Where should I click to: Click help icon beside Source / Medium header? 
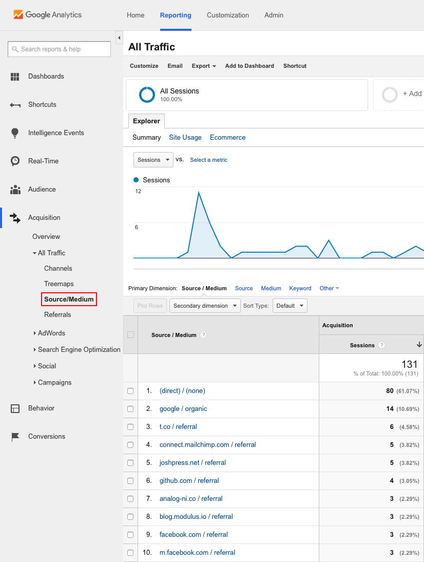click(x=203, y=335)
